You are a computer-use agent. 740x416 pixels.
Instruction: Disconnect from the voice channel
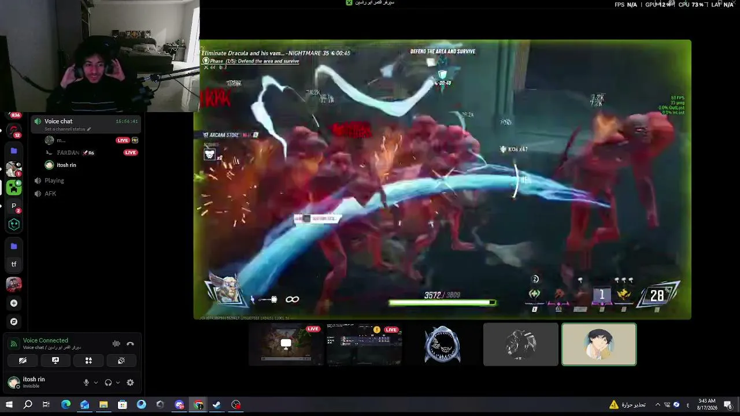[x=130, y=344]
